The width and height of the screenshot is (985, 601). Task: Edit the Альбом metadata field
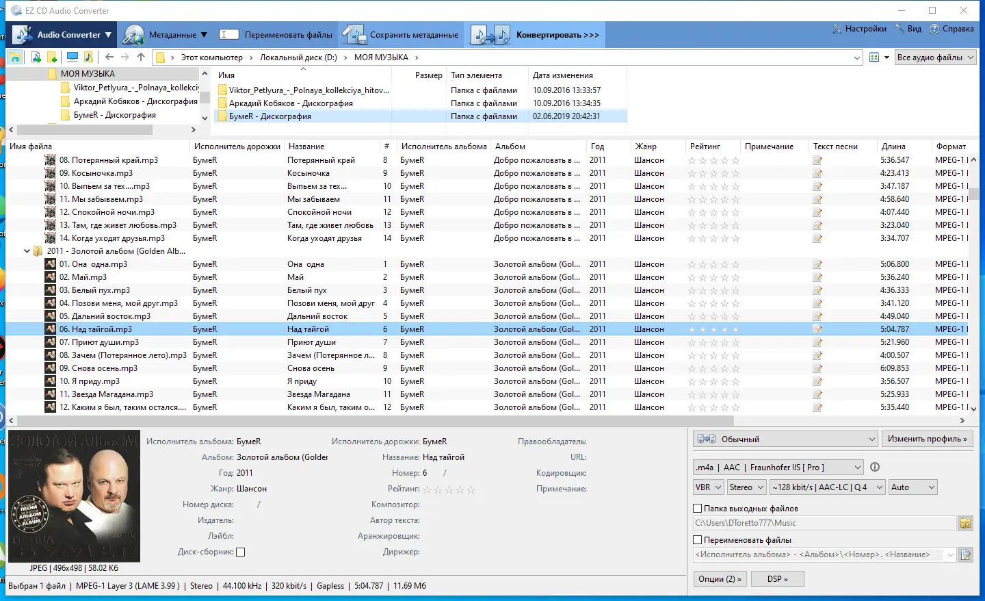(282, 457)
